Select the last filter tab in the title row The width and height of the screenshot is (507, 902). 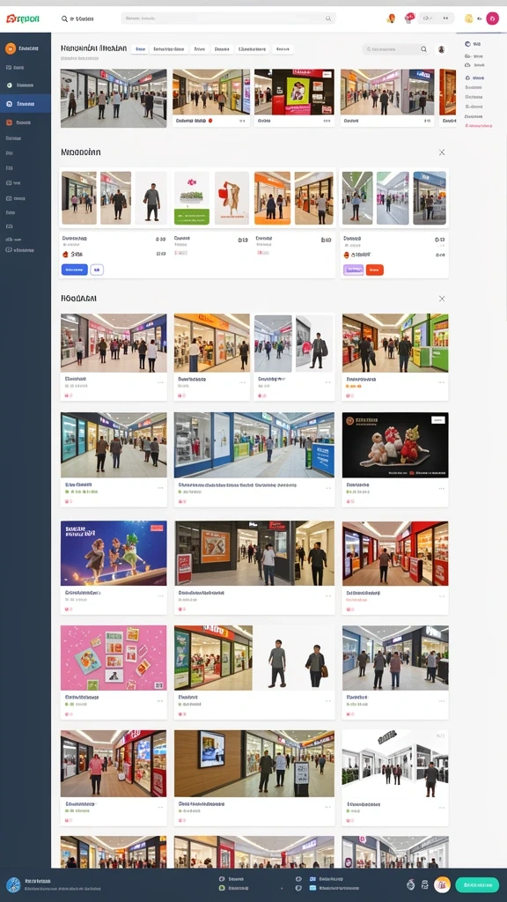pos(283,49)
